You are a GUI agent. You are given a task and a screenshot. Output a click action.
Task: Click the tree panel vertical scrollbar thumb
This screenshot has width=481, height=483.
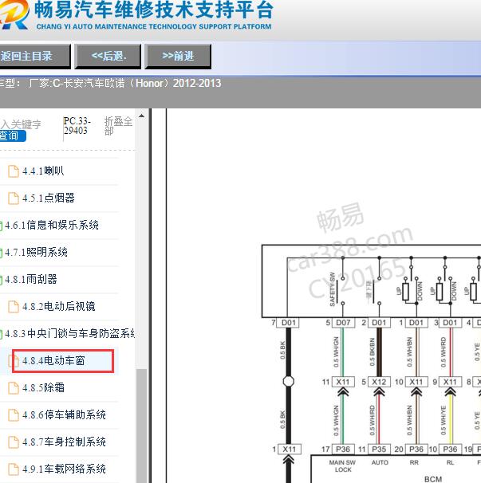[141, 426]
